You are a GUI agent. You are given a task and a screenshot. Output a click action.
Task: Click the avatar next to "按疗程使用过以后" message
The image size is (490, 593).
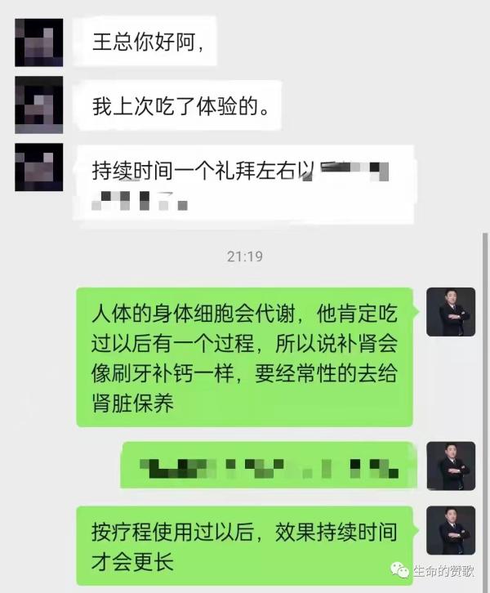point(451,530)
